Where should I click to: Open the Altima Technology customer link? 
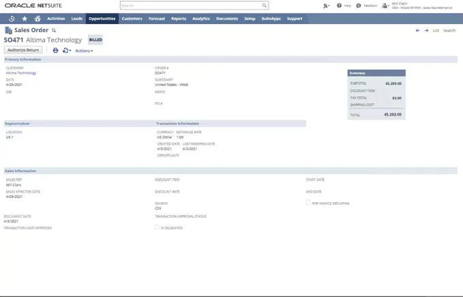(21, 72)
